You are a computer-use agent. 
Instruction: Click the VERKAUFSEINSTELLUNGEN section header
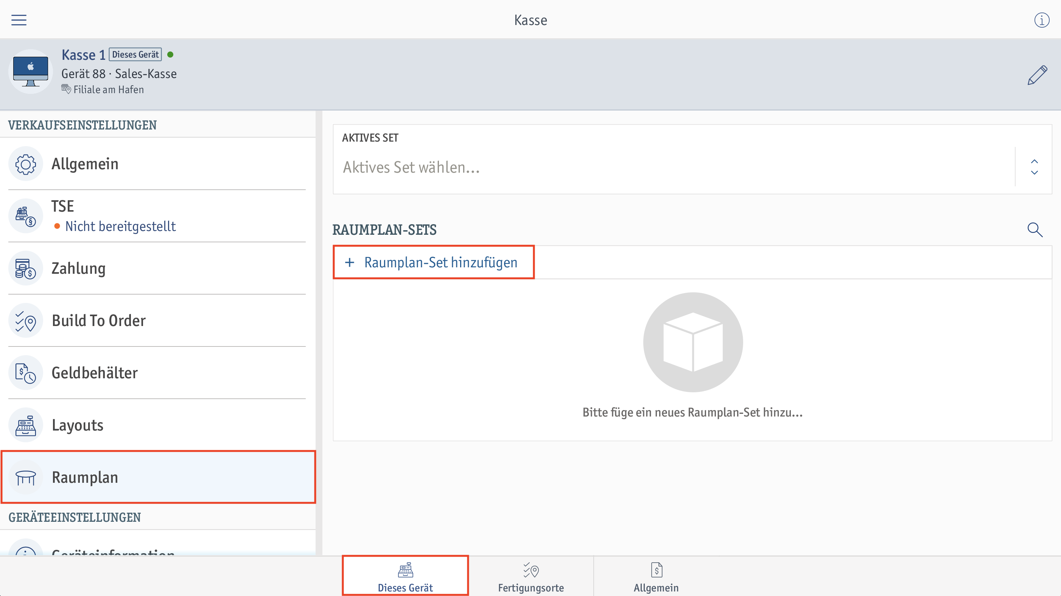click(x=82, y=125)
